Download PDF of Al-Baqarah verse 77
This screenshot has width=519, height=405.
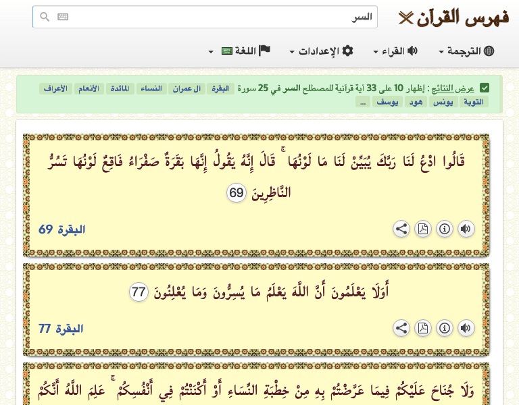[x=422, y=329]
